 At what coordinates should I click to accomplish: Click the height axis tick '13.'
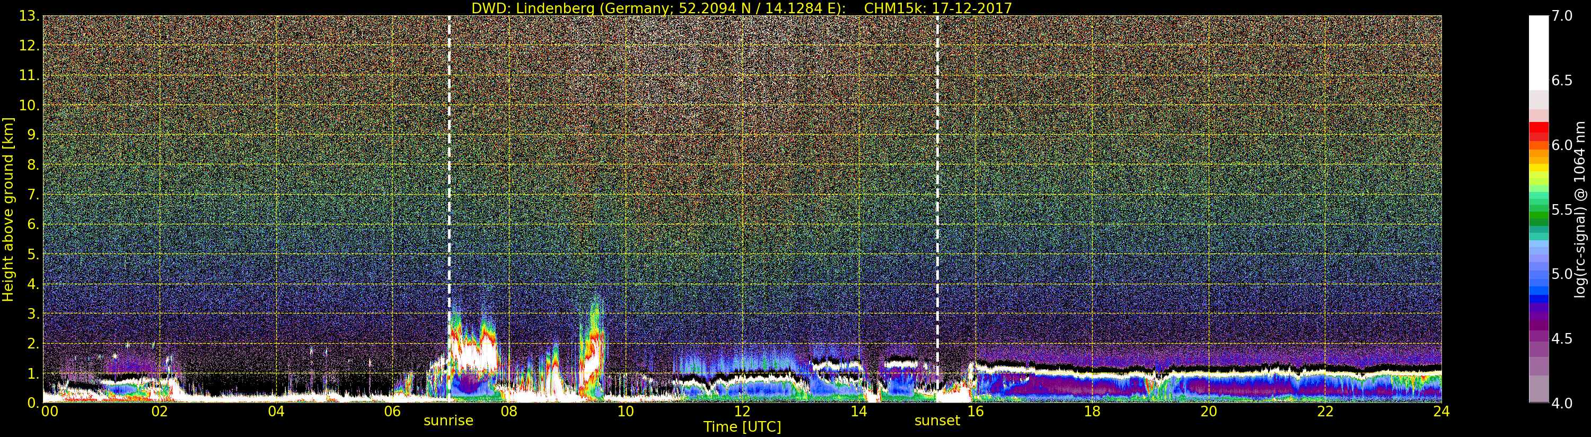tap(29, 16)
